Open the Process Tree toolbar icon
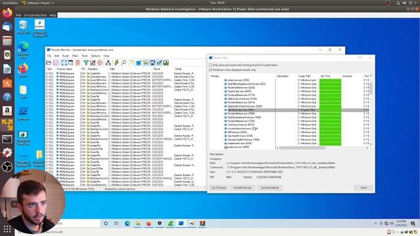 [108, 63]
